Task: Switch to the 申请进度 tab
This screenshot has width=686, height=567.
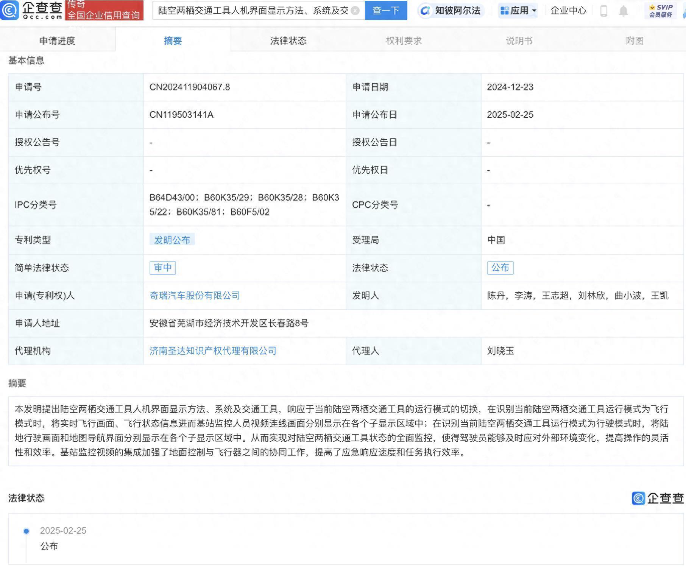Action: pos(58,40)
